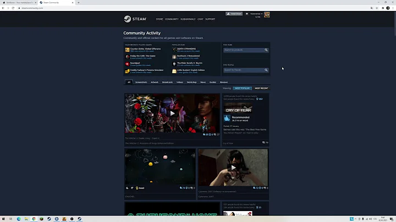Open the notifications envelope icon
The height and width of the screenshot is (222, 396).
click(x=247, y=14)
